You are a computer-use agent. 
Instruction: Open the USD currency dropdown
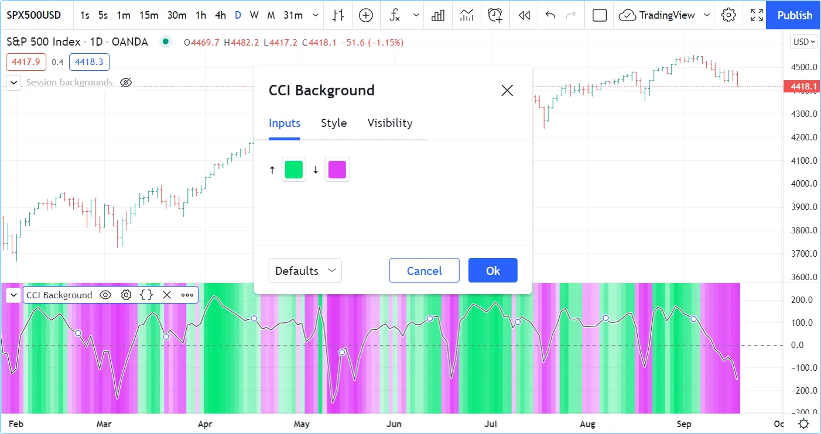click(x=803, y=42)
